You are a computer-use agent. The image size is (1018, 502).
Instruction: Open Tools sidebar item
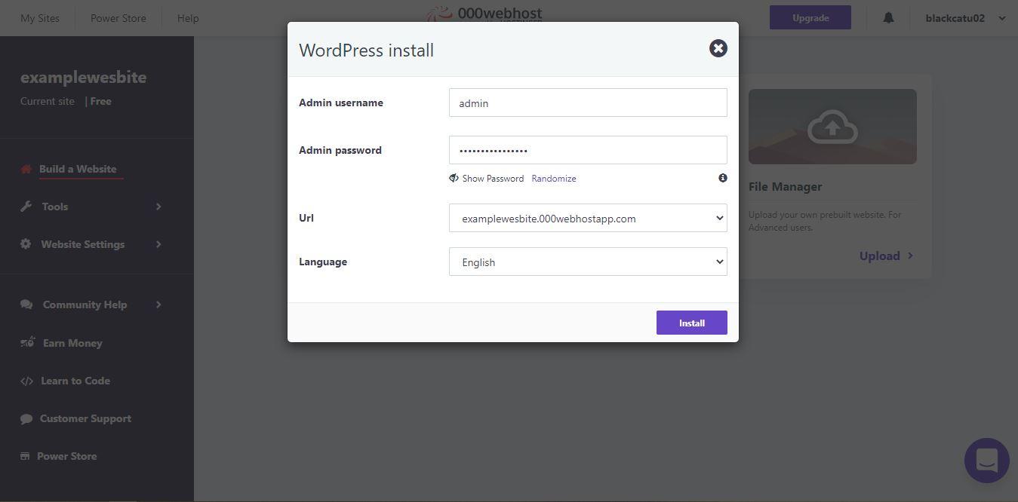tap(55, 207)
